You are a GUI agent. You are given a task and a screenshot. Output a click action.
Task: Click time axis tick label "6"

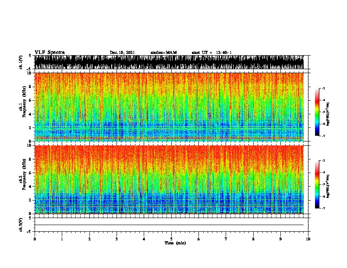pos(198,239)
